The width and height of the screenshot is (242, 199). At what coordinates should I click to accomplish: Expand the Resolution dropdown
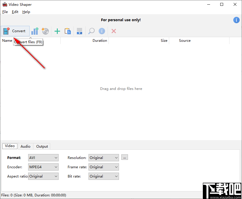click(x=104, y=158)
